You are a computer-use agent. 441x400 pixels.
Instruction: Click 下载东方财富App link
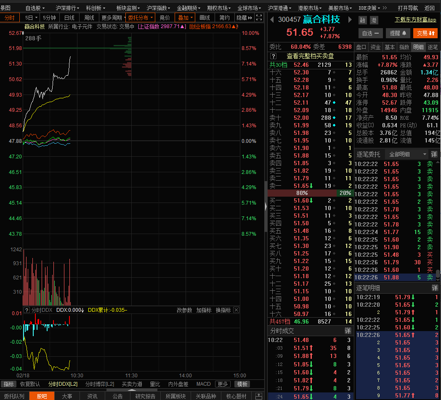[x=415, y=20]
